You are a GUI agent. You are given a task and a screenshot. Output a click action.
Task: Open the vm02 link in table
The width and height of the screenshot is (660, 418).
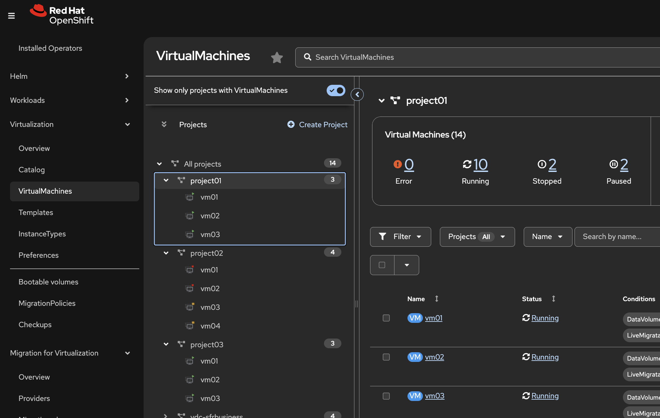tap(434, 357)
